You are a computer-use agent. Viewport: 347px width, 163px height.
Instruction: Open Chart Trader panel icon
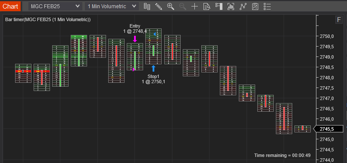pos(219,6)
